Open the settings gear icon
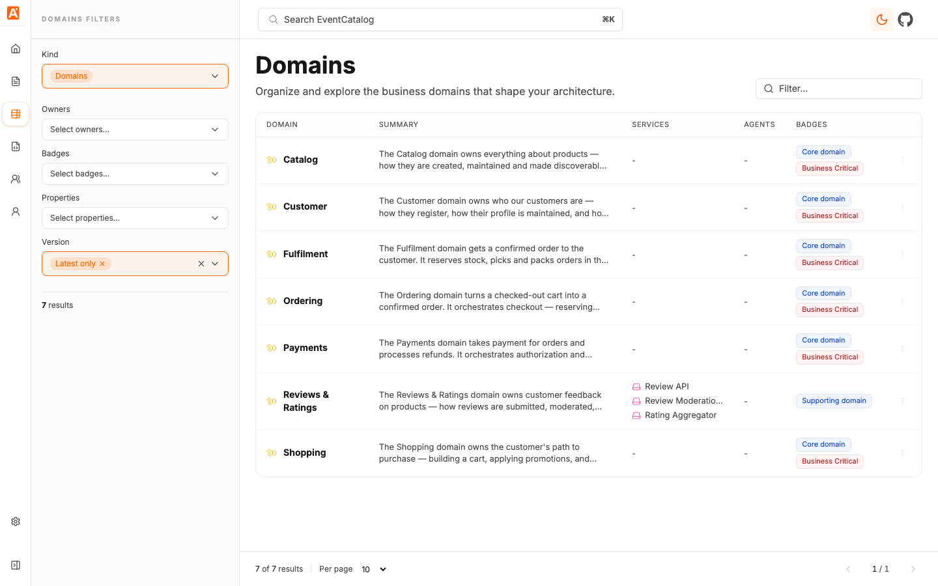Viewport: 938px width, 586px height. [x=16, y=522]
